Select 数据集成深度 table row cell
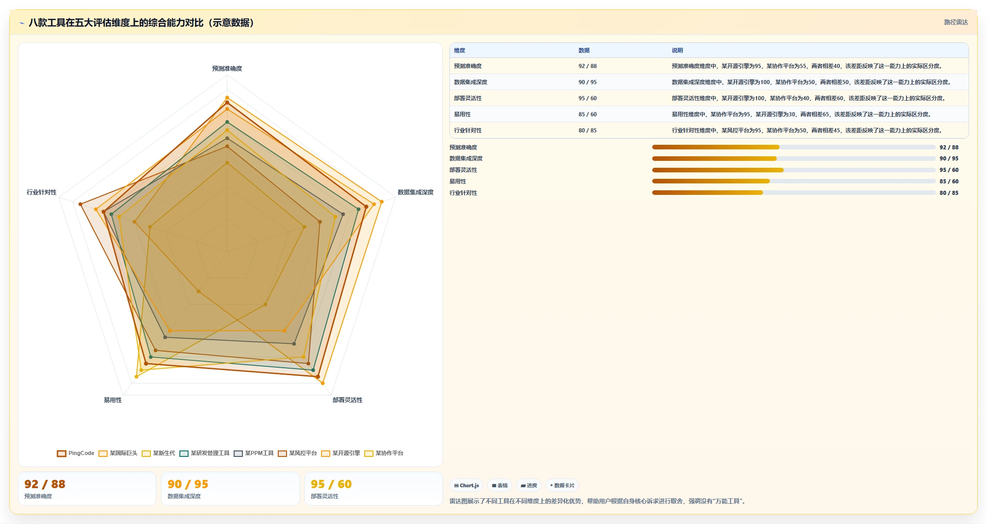This screenshot has height=524, width=987. pyautogui.click(x=471, y=82)
